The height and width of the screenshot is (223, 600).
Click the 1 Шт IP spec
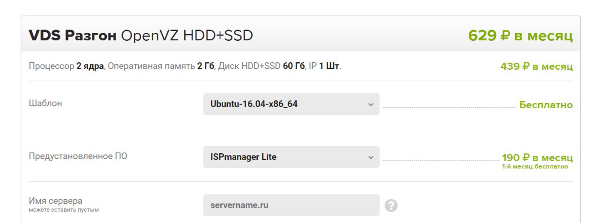click(329, 67)
